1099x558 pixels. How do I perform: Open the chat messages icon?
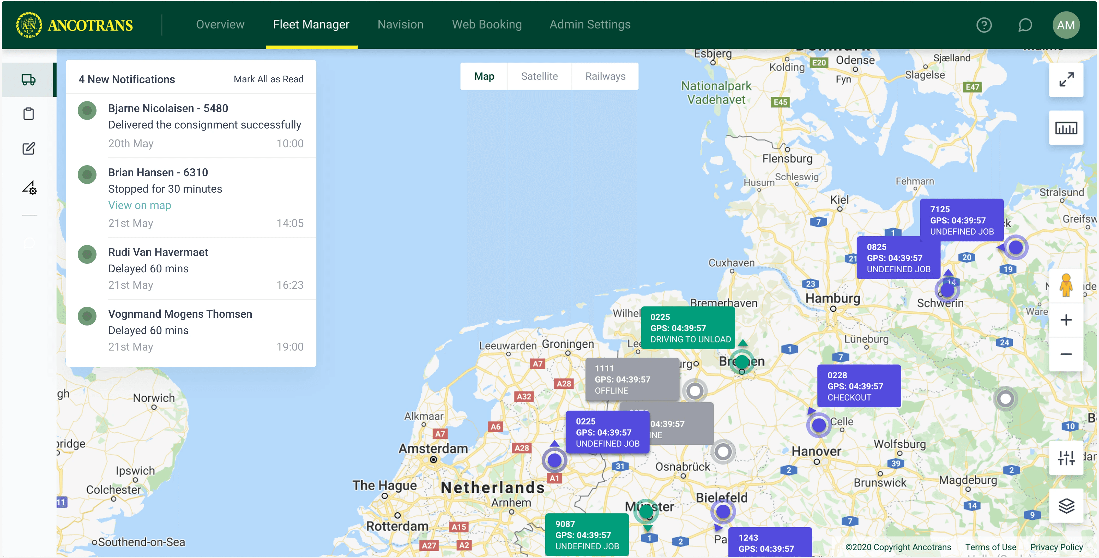point(1025,25)
